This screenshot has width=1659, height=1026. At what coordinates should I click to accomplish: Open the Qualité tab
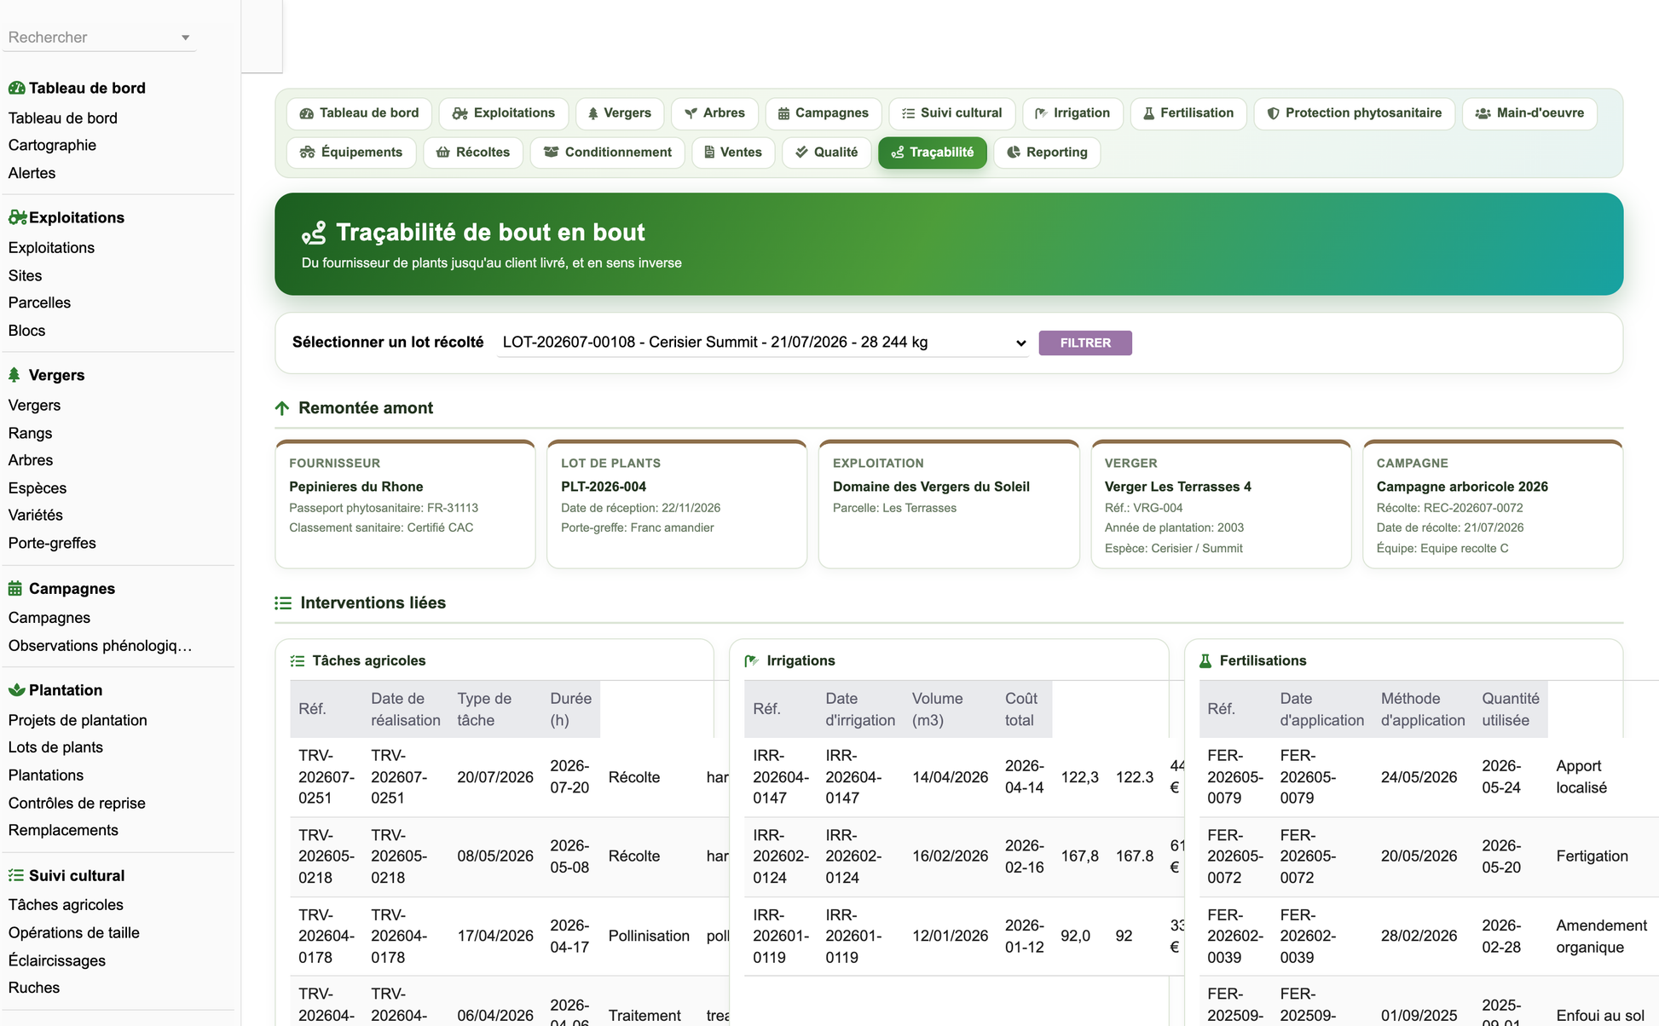pyautogui.click(x=826, y=153)
